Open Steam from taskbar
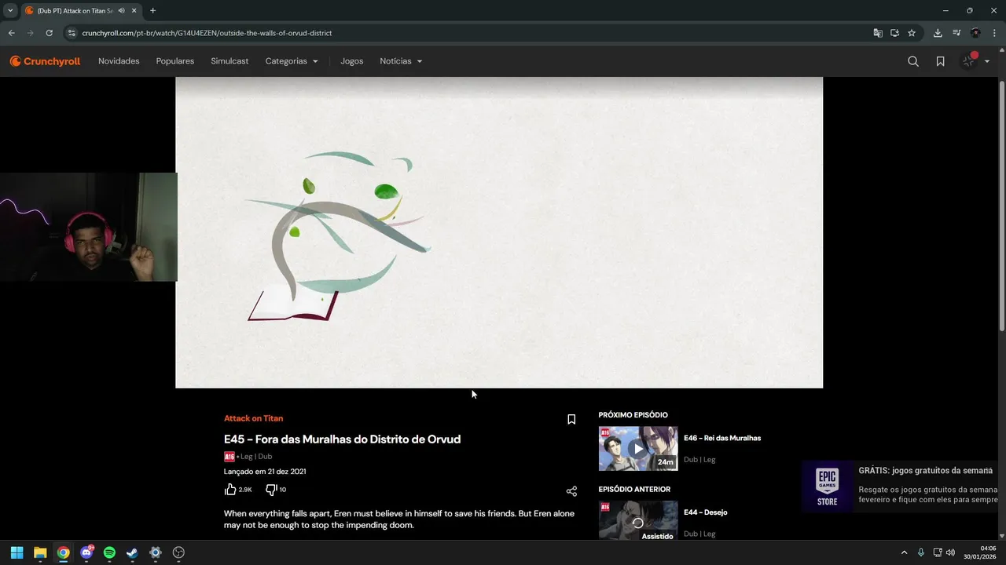The image size is (1006, 565). click(x=132, y=552)
